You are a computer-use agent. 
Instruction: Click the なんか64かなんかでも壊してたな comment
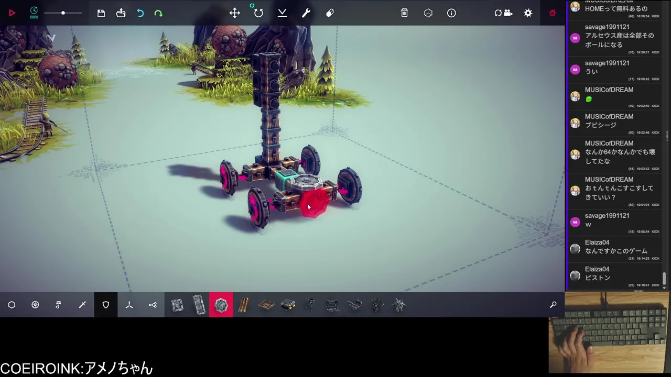(x=620, y=157)
